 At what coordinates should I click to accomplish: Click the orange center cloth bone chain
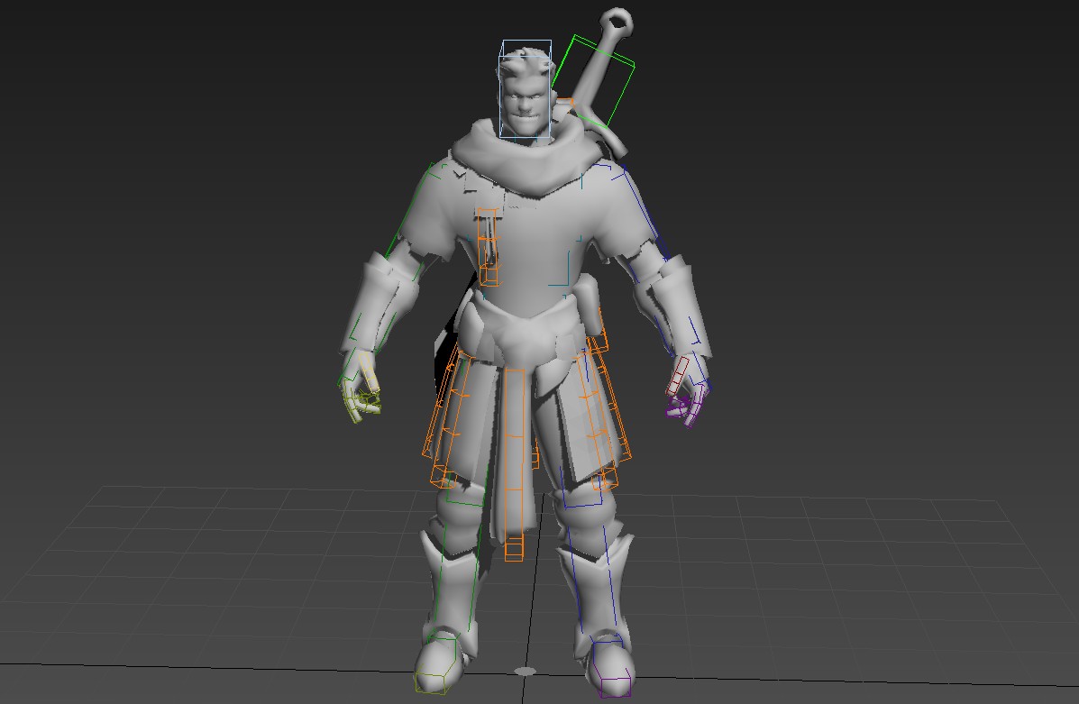click(516, 451)
